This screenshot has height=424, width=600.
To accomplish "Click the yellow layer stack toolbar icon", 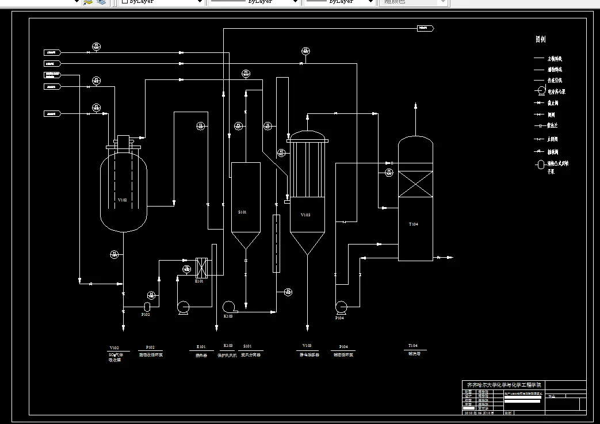I will [x=88, y=2].
